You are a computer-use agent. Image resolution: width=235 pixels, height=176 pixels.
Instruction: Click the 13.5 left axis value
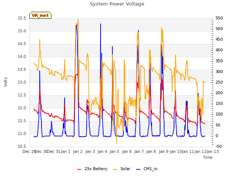click(22, 70)
